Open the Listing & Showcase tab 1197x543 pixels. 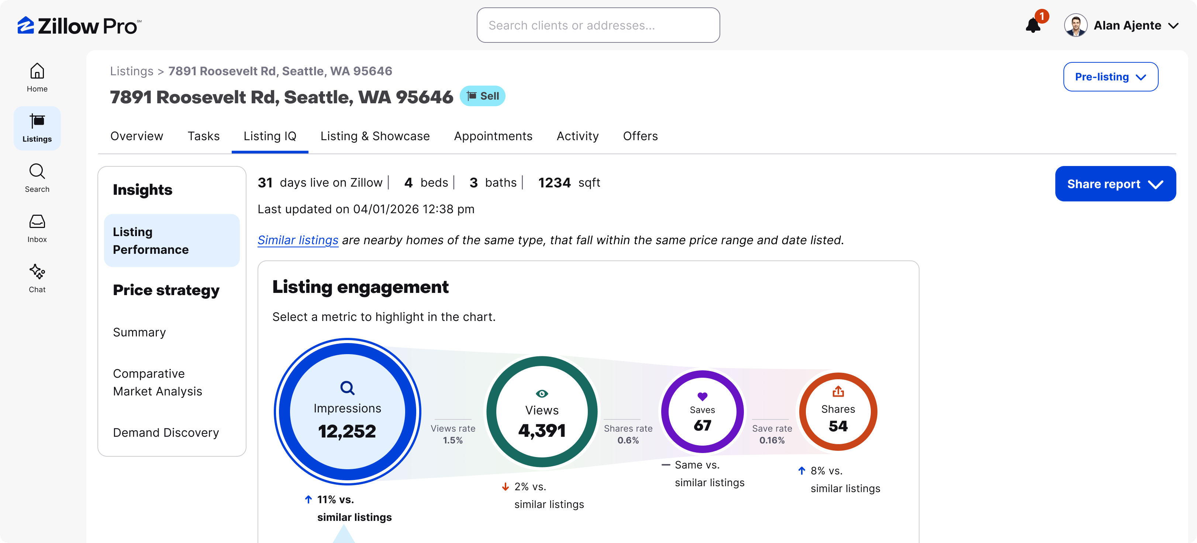[x=375, y=136]
